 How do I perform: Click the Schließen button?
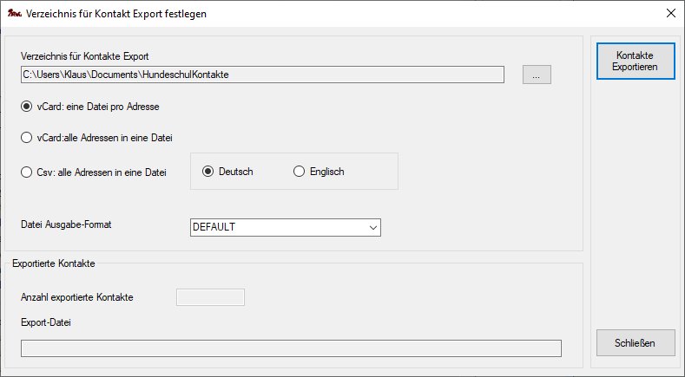point(636,342)
